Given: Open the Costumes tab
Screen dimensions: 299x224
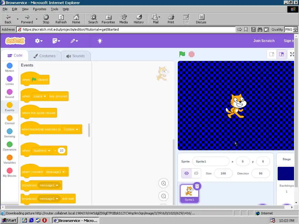Looking at the screenshot, I should pos(45,56).
